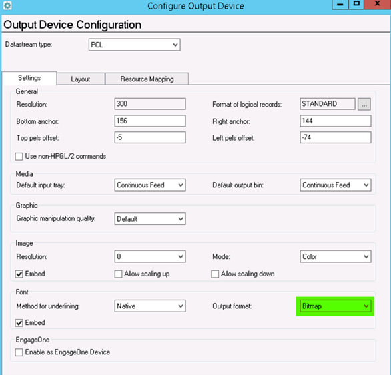391x375 pixels.
Task: Click the Format of logical records field
Action: (328, 103)
